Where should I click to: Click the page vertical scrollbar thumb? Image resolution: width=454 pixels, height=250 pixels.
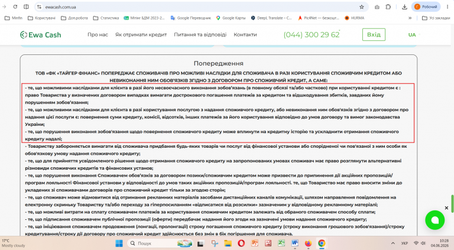pos(452,203)
